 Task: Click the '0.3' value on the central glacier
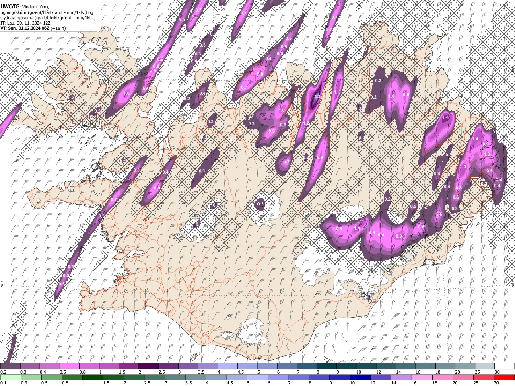260,204
